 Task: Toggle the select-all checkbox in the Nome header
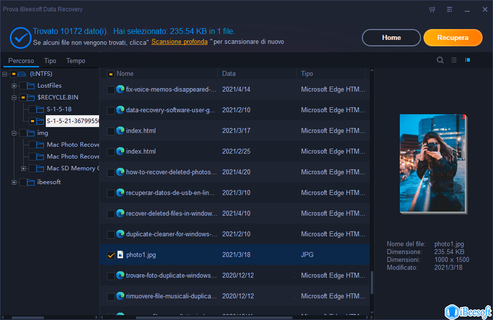pos(111,74)
